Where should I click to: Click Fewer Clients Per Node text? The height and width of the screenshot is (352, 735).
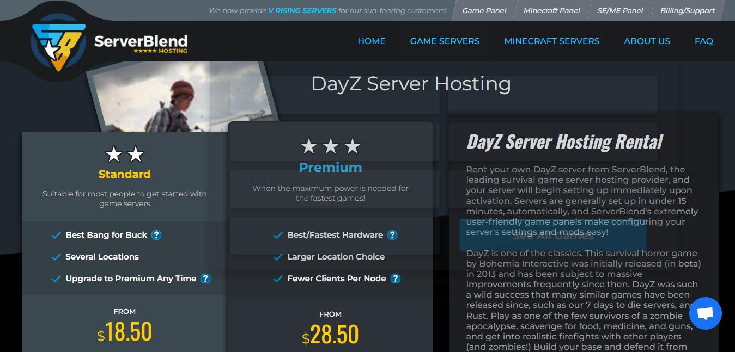(337, 279)
